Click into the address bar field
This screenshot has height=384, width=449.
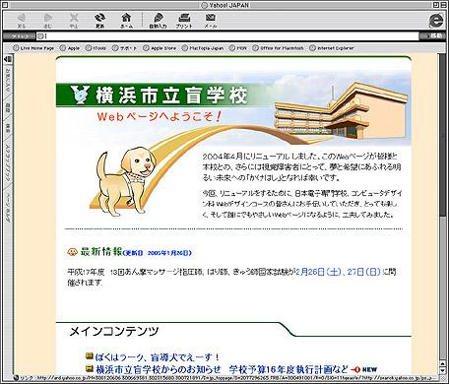click(x=227, y=36)
